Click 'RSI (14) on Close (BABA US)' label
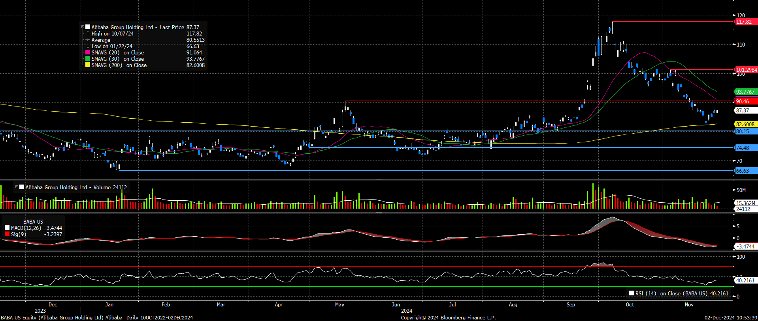This screenshot has width=758, height=321. 671,293
